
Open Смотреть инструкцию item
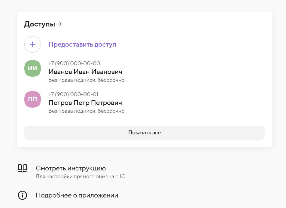71,168
